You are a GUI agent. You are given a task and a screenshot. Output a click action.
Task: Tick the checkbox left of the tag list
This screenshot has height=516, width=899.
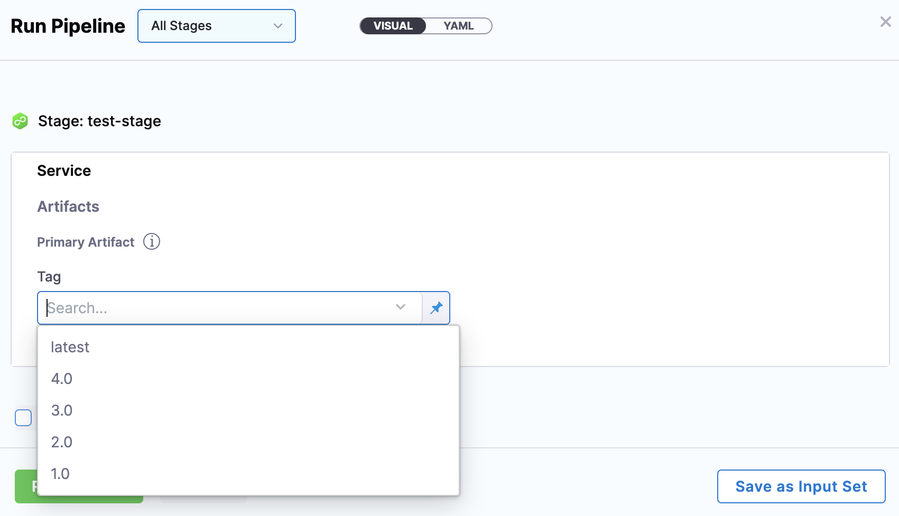click(x=23, y=418)
